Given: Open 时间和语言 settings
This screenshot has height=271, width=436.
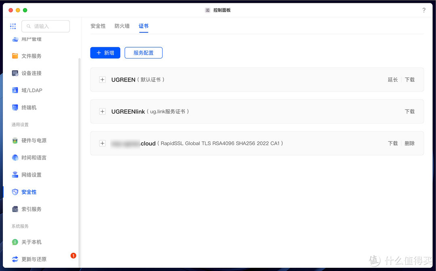Looking at the screenshot, I should (x=34, y=157).
